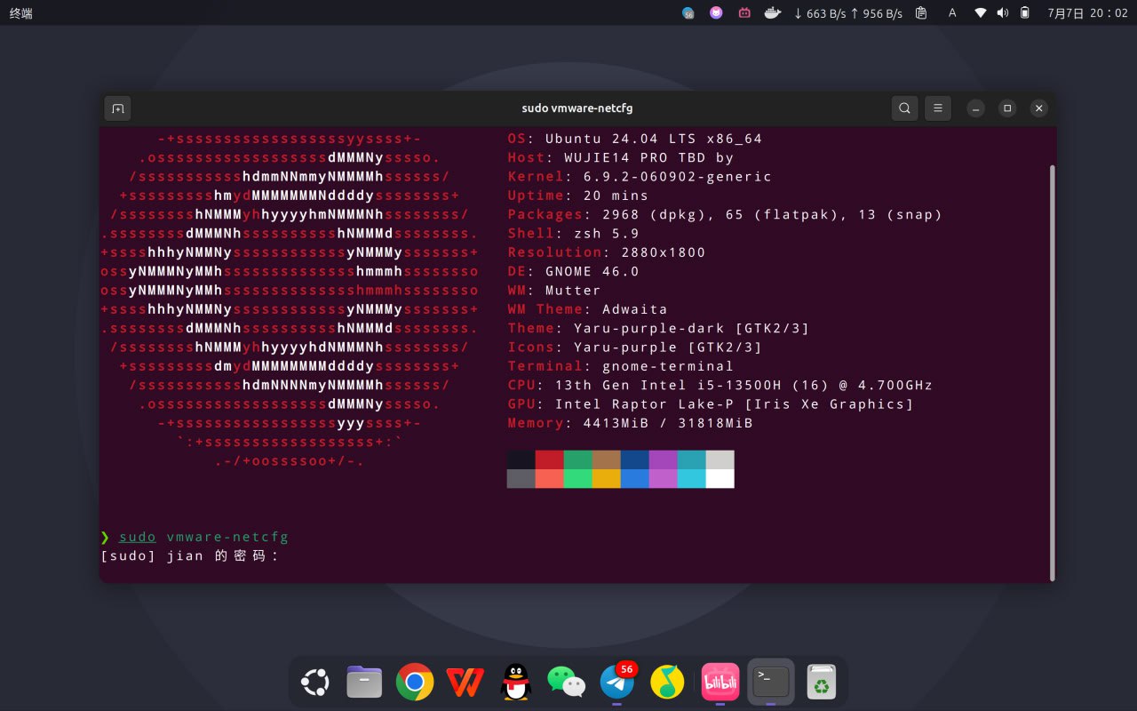Open QQ Music from the dock
The width and height of the screenshot is (1137, 711).
(667, 683)
